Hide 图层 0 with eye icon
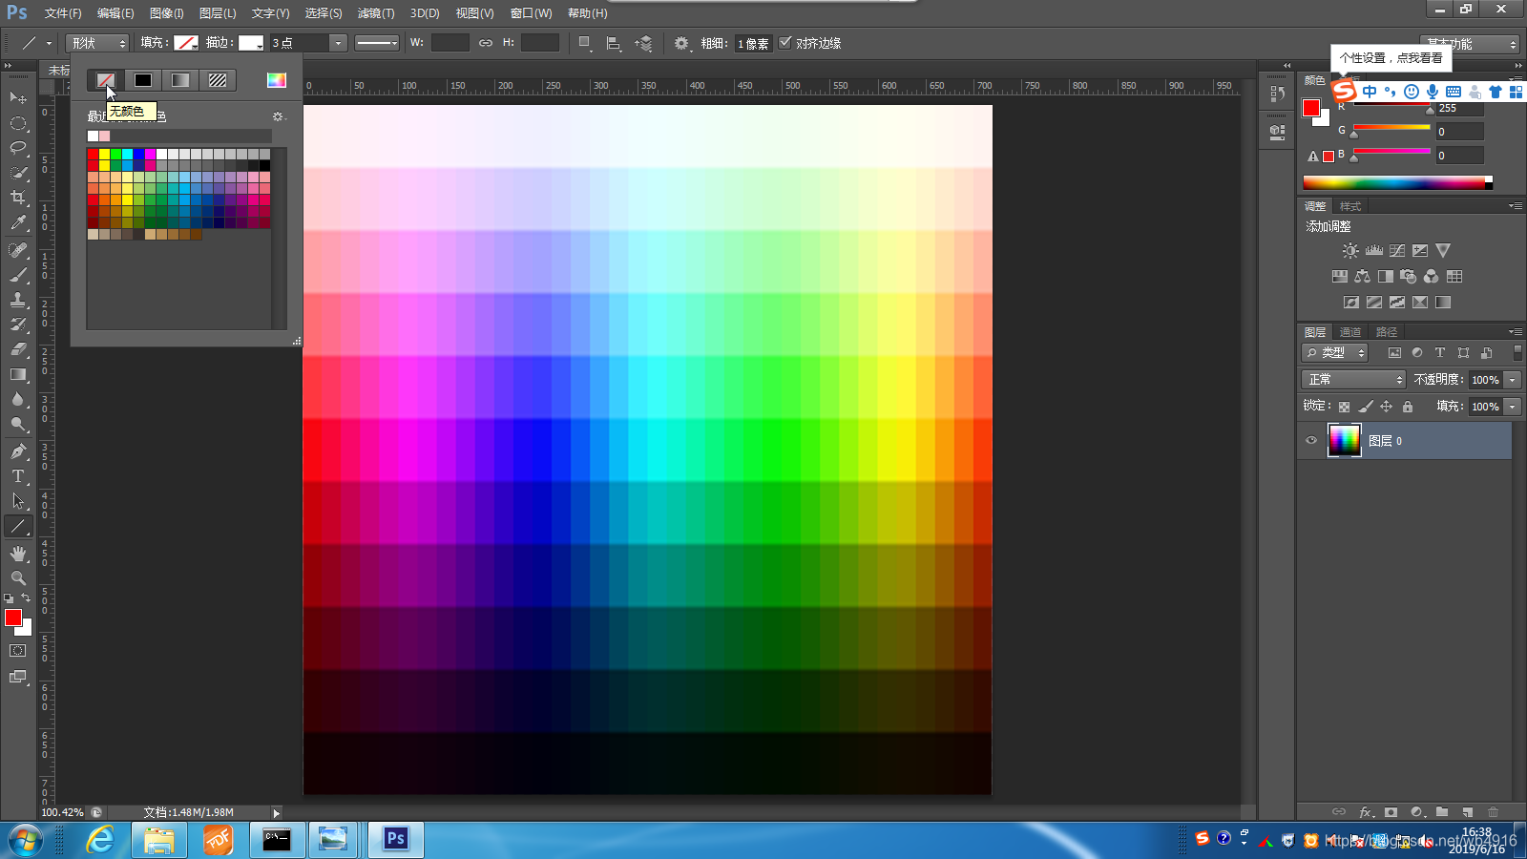Screen dimensions: 1527x859 coord(1311,441)
